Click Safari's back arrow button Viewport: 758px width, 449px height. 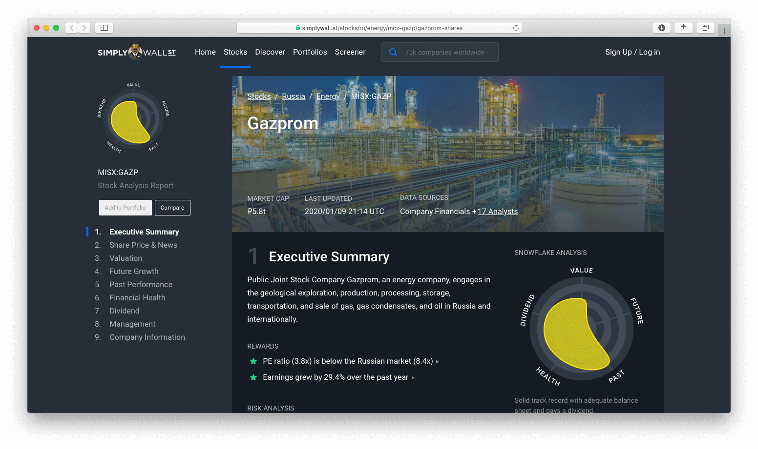tap(72, 28)
